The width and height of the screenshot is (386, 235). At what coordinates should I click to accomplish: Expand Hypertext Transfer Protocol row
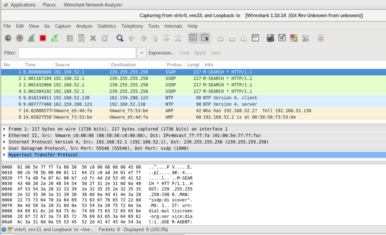click(5, 155)
